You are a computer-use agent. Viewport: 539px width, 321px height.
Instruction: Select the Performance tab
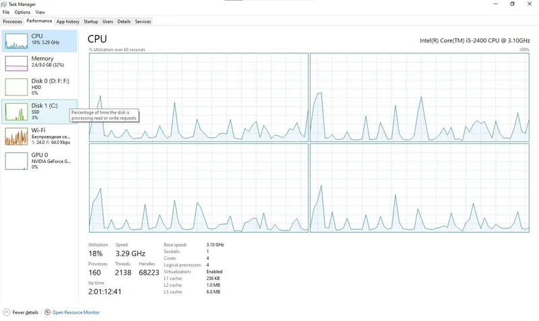(x=39, y=21)
